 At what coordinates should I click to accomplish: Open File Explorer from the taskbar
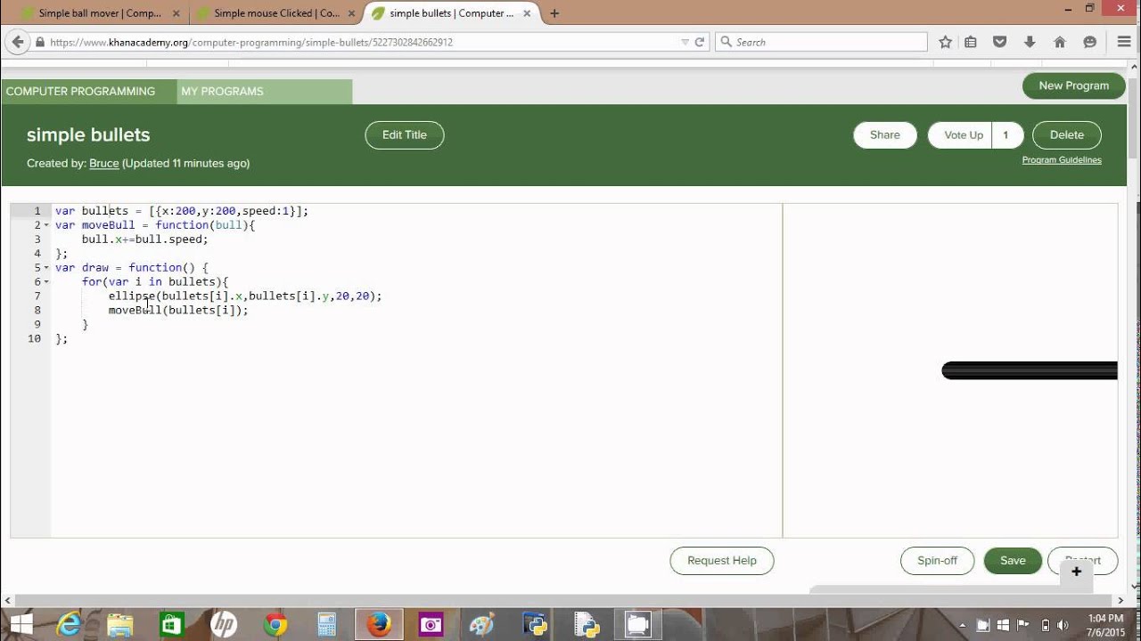[120, 624]
